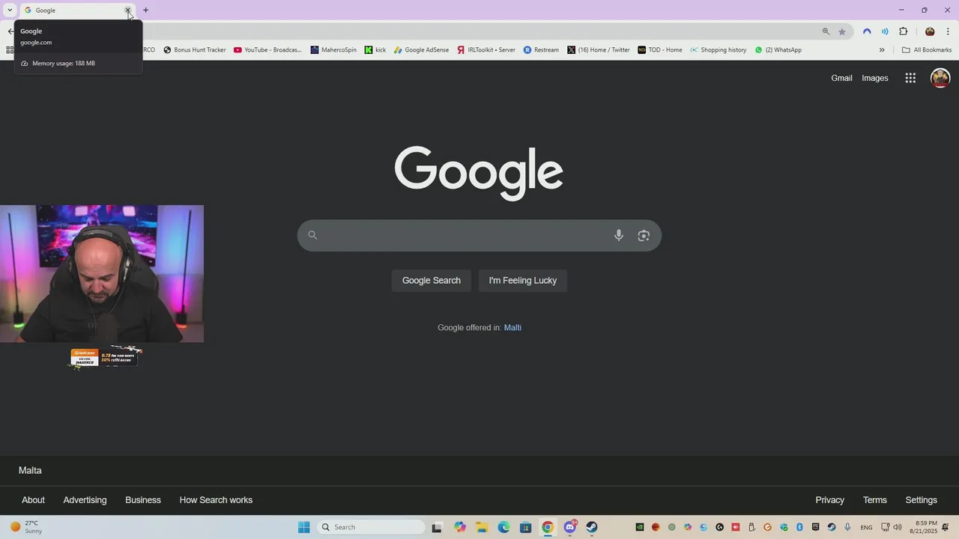Open the zoom magnifier in address bar

click(826, 31)
